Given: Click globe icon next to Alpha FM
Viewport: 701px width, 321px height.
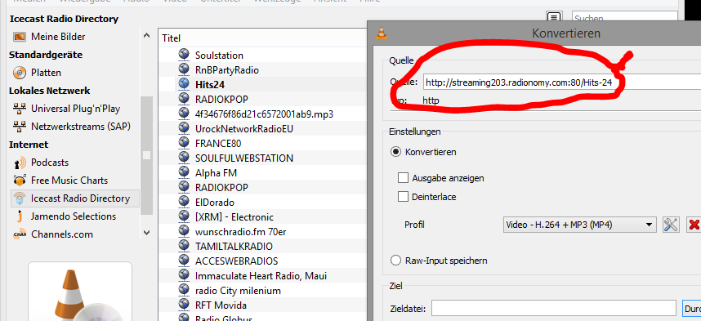Looking at the screenshot, I should (x=184, y=172).
